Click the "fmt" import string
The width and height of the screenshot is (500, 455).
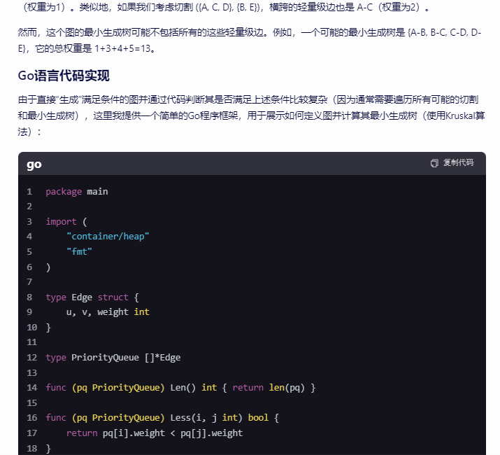click(79, 252)
